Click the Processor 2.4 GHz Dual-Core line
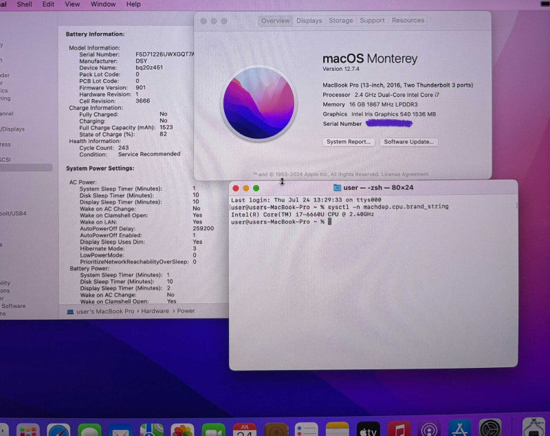Image resolution: width=550 pixels, height=436 pixels. point(381,95)
